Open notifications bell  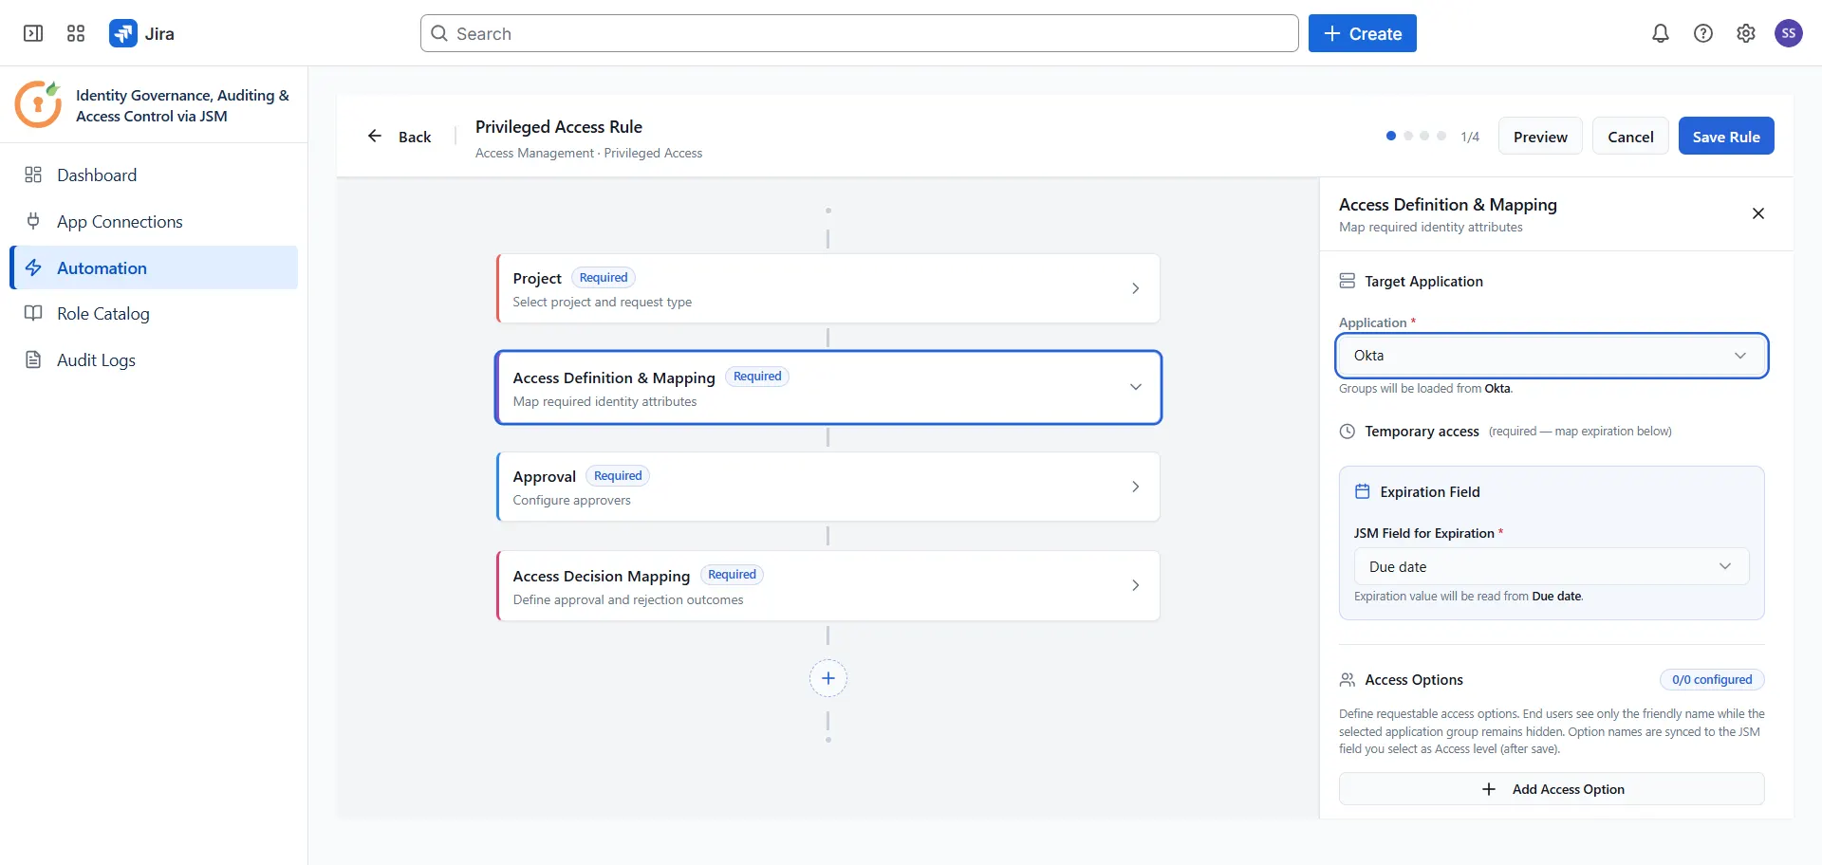tap(1661, 33)
